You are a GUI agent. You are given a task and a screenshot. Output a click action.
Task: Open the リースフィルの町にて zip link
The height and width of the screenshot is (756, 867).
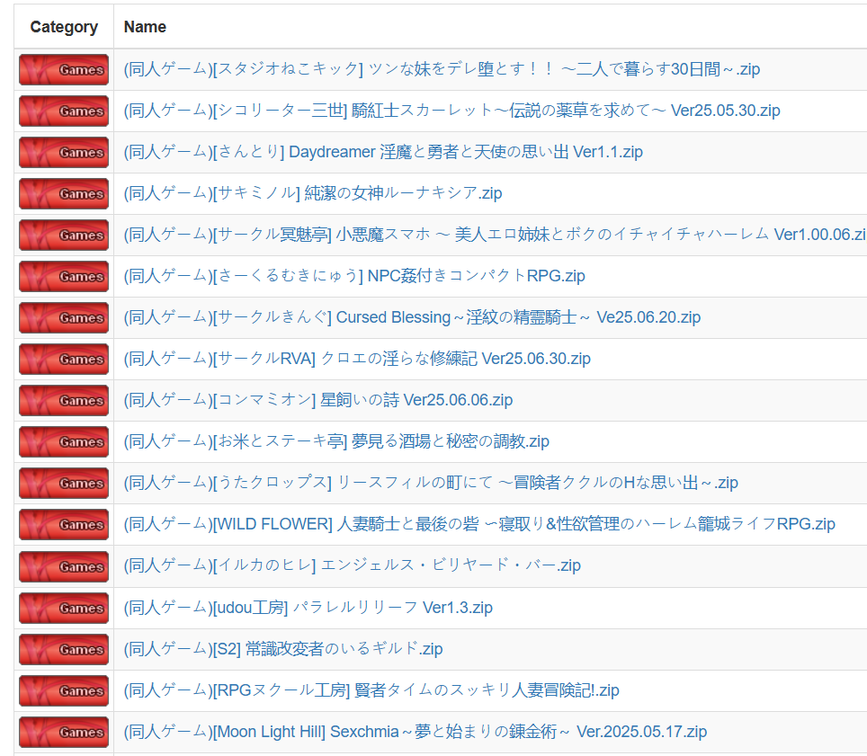[x=431, y=483]
